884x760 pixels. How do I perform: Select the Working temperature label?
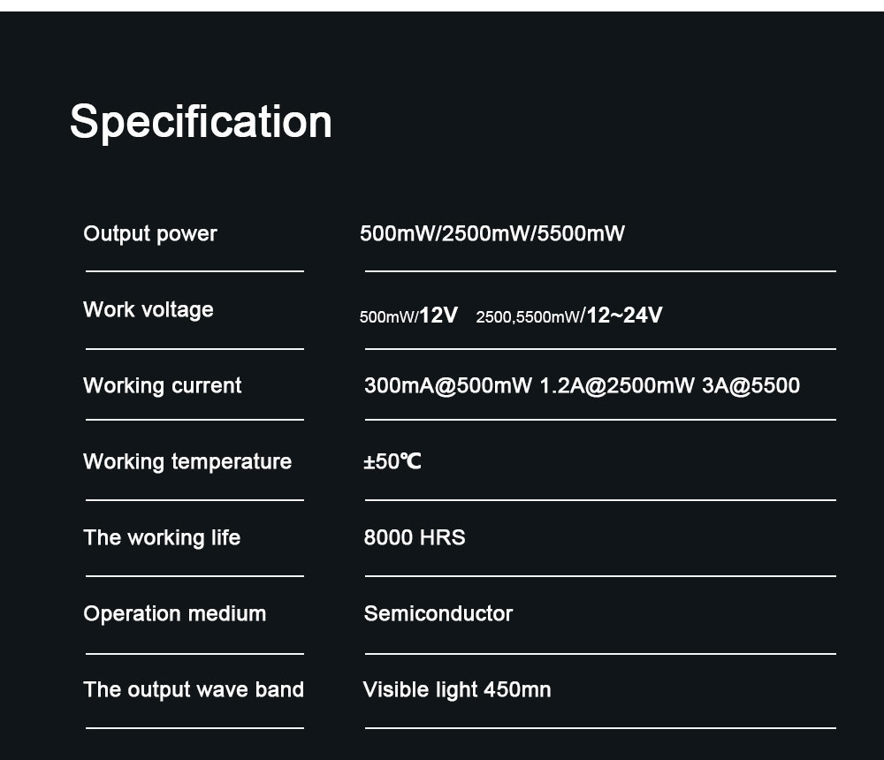pyautogui.click(x=187, y=462)
